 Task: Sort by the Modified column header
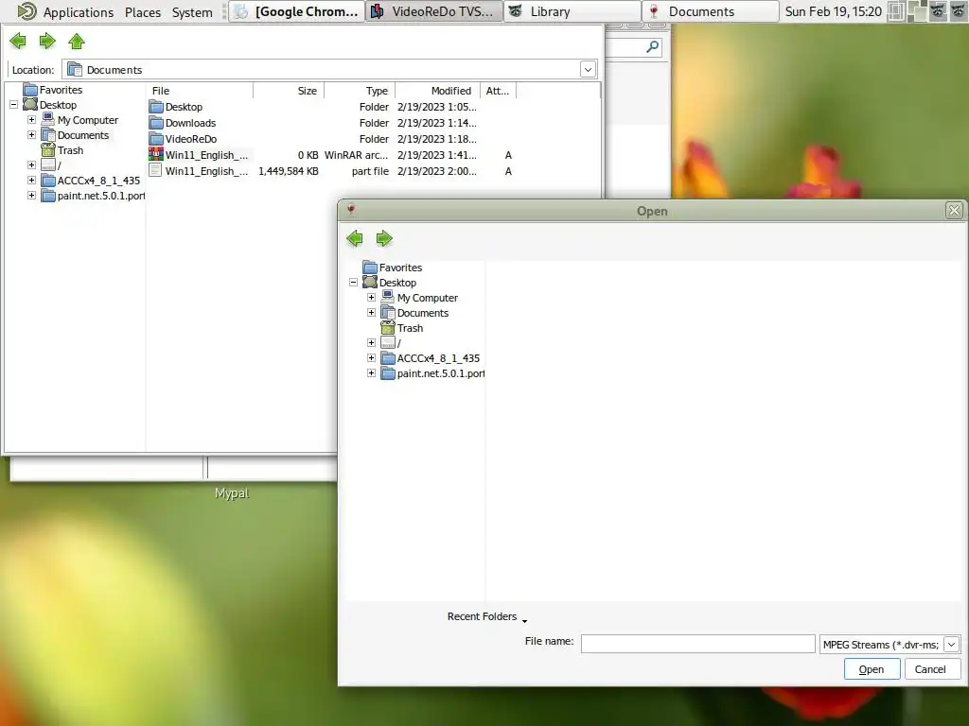(x=438, y=91)
